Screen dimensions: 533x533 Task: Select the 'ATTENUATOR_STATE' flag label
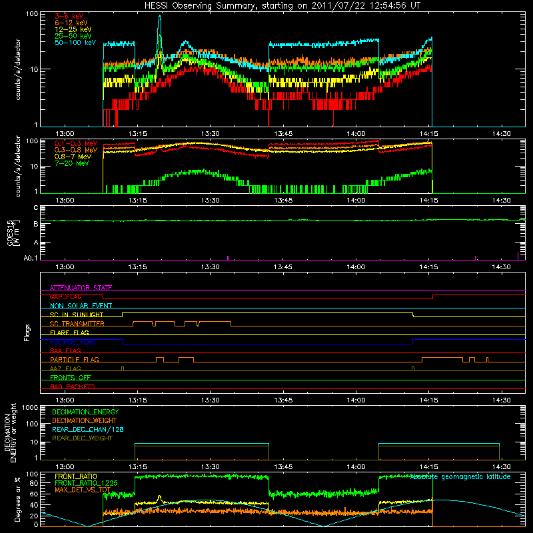click(81, 288)
